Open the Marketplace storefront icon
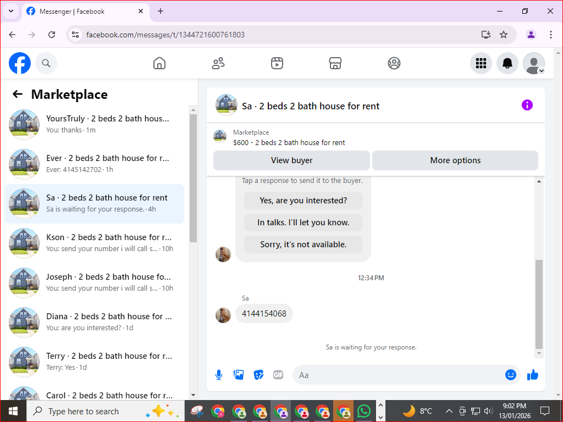Viewport: 563px width, 422px height. [335, 63]
